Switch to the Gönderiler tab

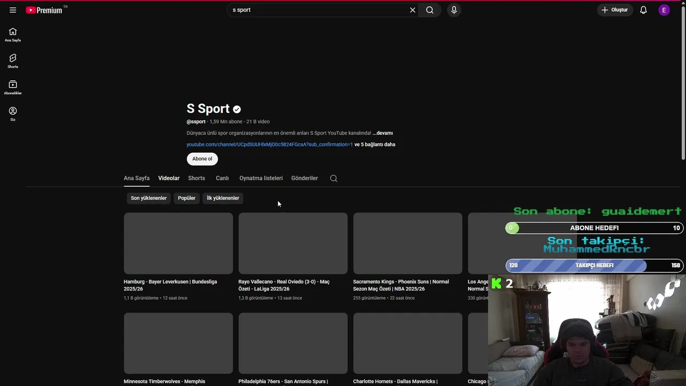[304, 178]
